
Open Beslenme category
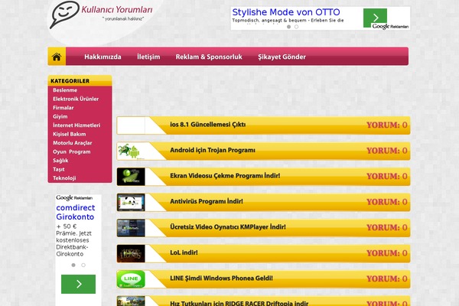[65, 90]
